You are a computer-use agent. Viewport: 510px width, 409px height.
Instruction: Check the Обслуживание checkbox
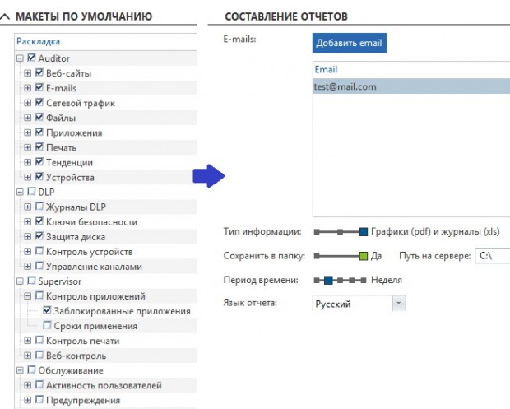click(x=31, y=369)
